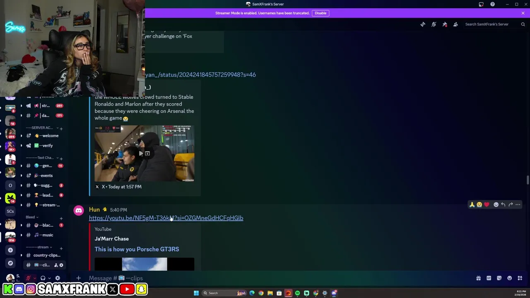The width and height of the screenshot is (530, 298).
Task: Open pinned messages icon
Action: [x=445, y=24]
